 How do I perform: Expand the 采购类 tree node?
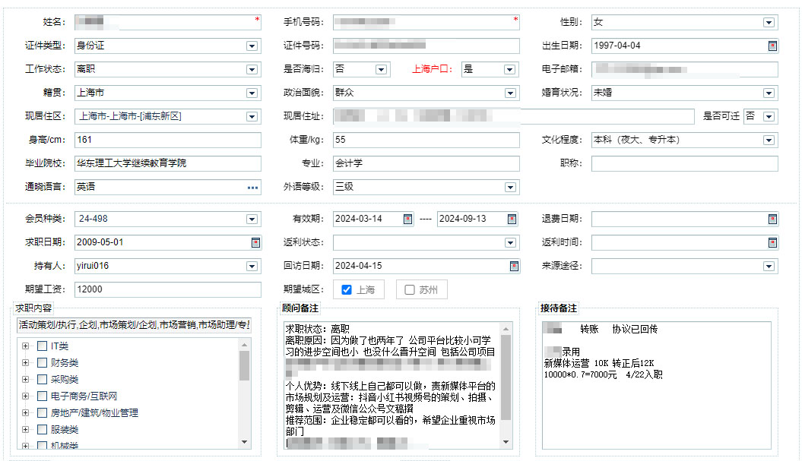coord(25,379)
